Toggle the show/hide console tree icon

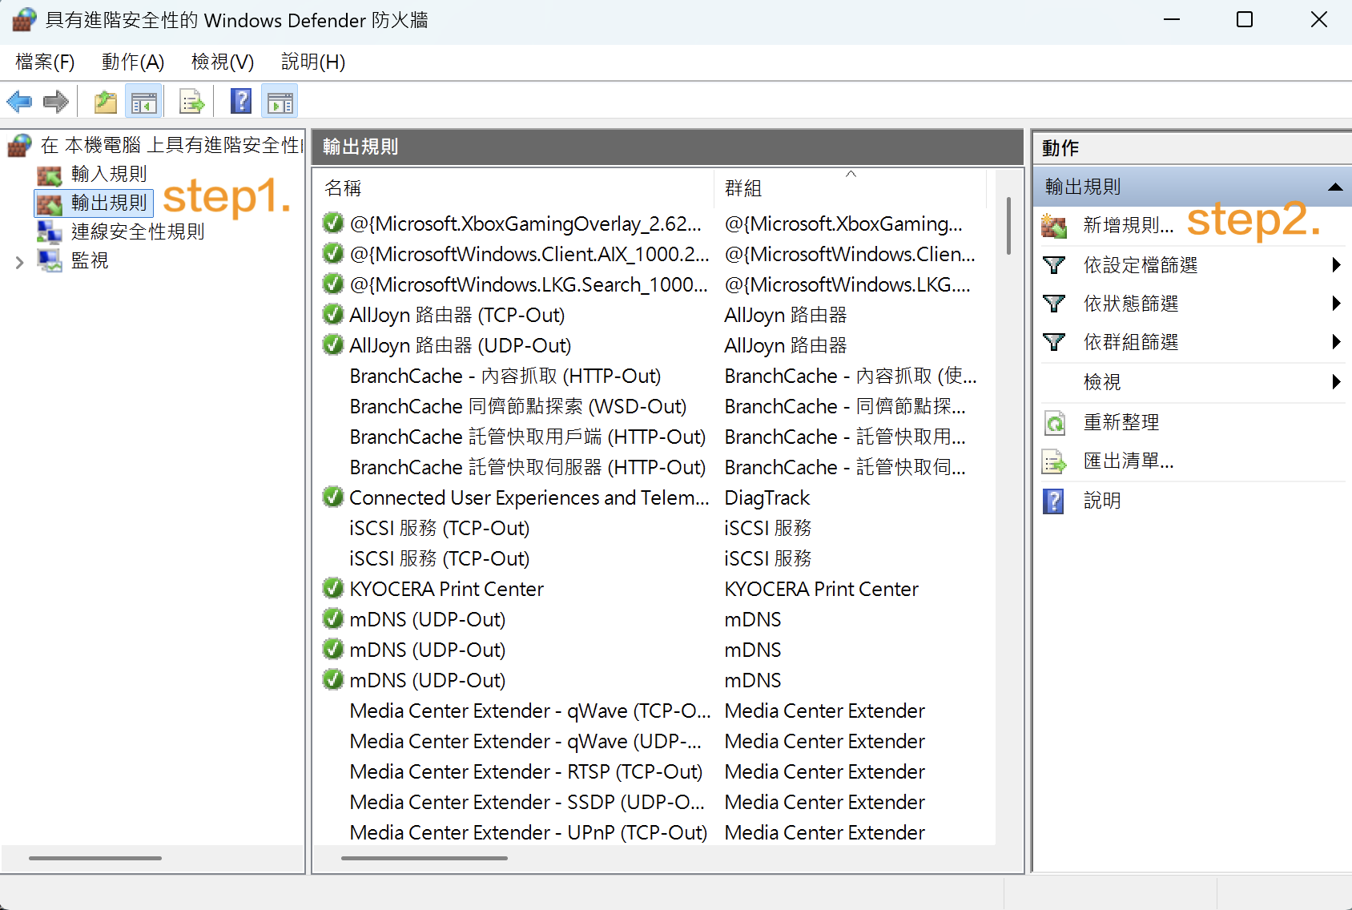pyautogui.click(x=144, y=102)
